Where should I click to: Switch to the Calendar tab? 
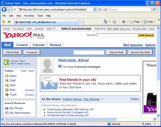coord(38,45)
